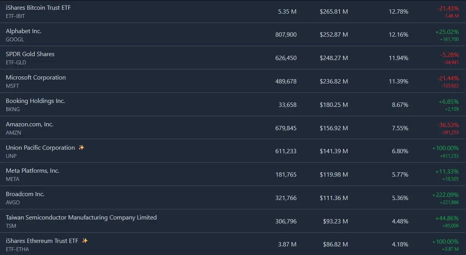The height and width of the screenshot is (255, 466).
Task: Open Meta Platforms, Inc. holding name
Action: pos(33,171)
